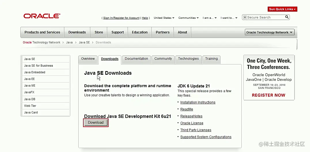This screenshot has width=310, height=152.
Task: Open the "I want to..." dropdown
Action: click(229, 18)
